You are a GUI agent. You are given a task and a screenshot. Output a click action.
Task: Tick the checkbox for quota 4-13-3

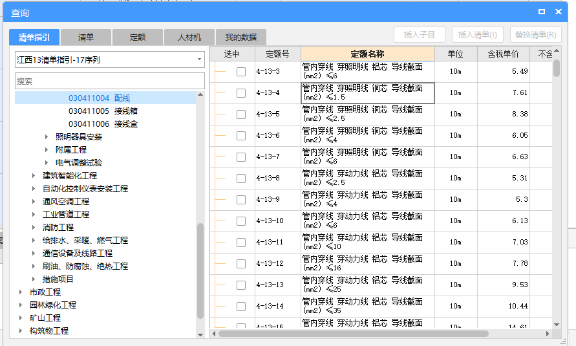click(241, 72)
